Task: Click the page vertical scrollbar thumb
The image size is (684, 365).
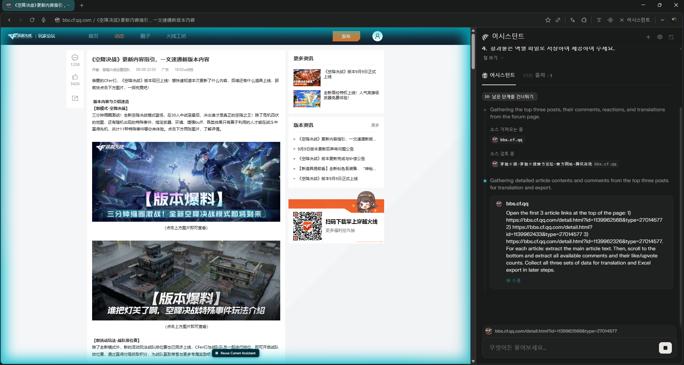Action: pyautogui.click(x=473, y=52)
